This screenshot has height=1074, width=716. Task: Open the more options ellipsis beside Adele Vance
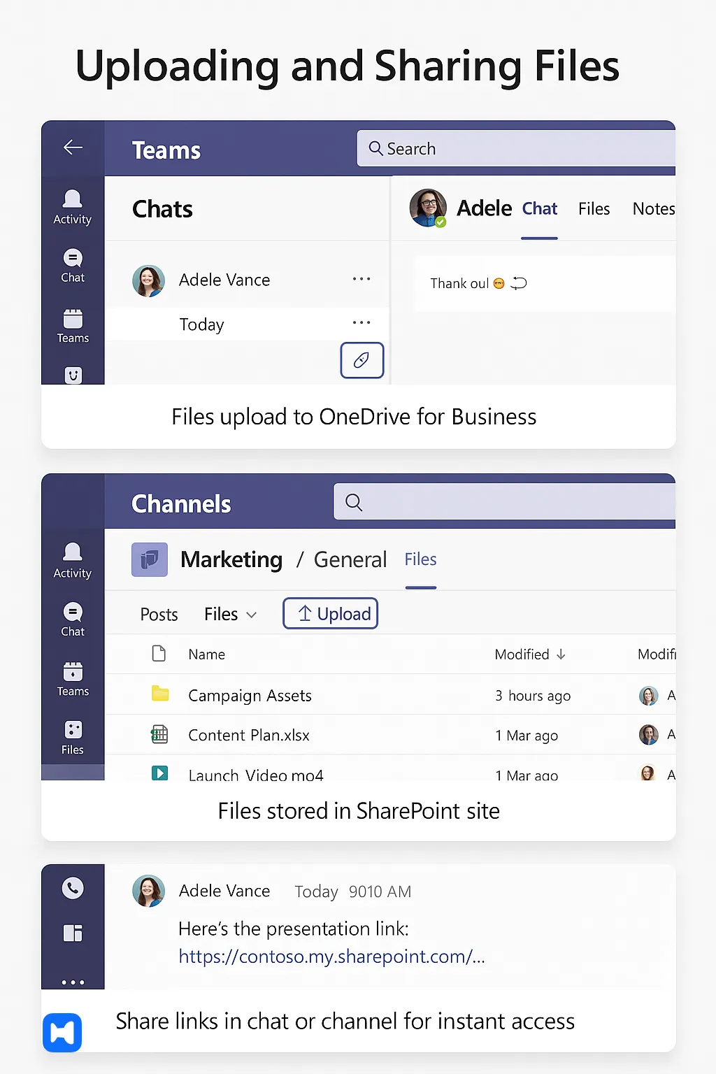pyautogui.click(x=361, y=279)
